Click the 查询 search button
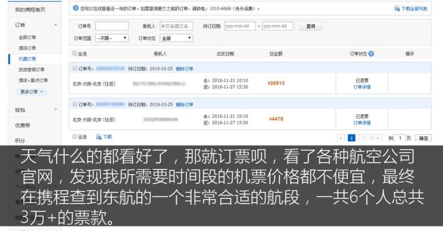443x231 pixels. point(311,26)
